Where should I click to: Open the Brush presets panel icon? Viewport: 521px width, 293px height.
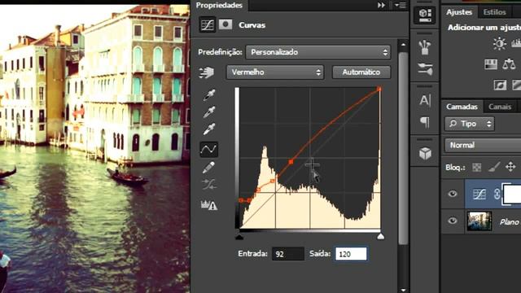tap(425, 47)
